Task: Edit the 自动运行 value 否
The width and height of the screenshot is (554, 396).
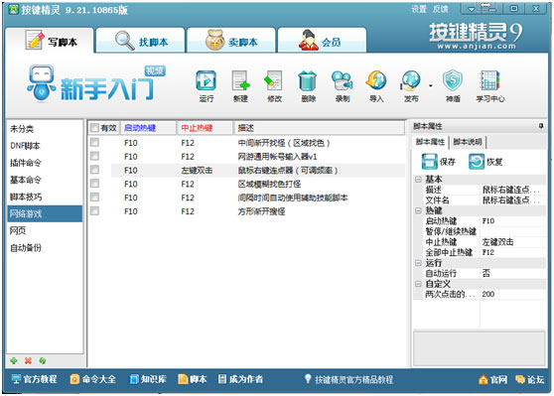Action: (x=512, y=273)
